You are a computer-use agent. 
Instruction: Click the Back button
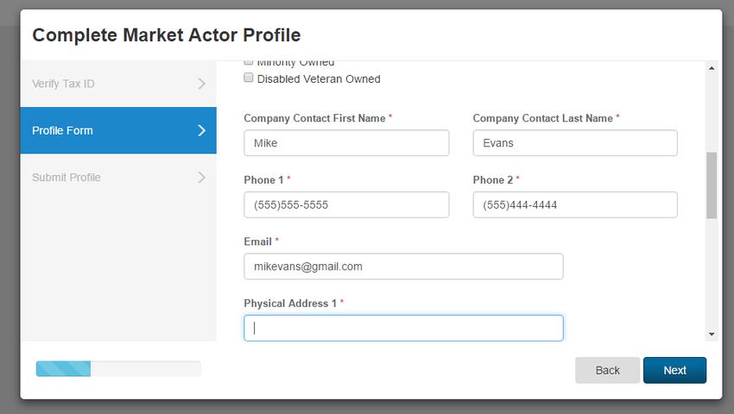click(x=607, y=370)
